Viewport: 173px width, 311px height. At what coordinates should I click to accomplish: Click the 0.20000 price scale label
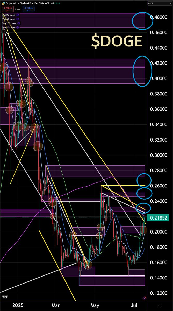click(x=159, y=232)
